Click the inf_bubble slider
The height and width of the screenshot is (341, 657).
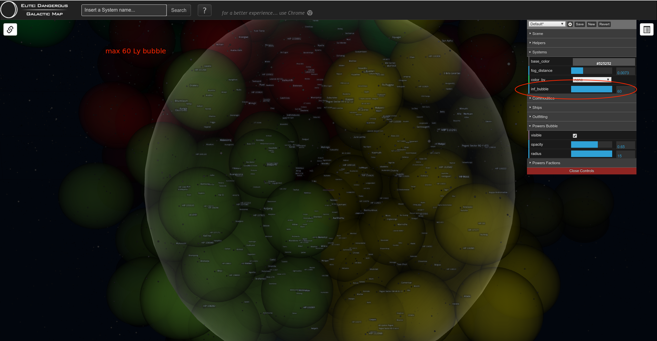tap(592, 89)
